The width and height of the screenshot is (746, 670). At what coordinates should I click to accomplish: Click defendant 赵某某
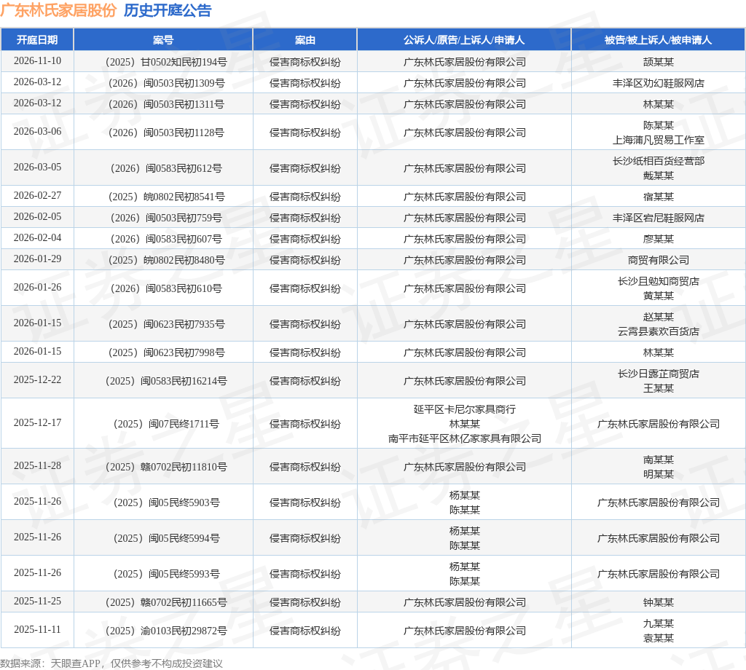coord(659,317)
